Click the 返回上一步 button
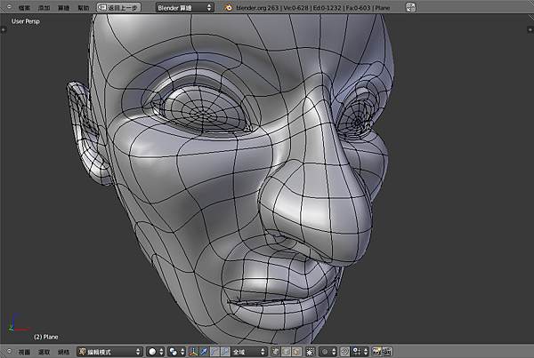Image resolution: width=534 pixels, height=358 pixels. 118,7
